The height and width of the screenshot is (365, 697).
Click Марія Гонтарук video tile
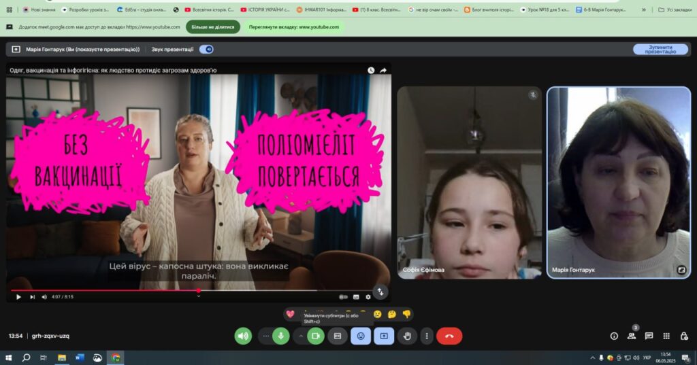pos(618,182)
